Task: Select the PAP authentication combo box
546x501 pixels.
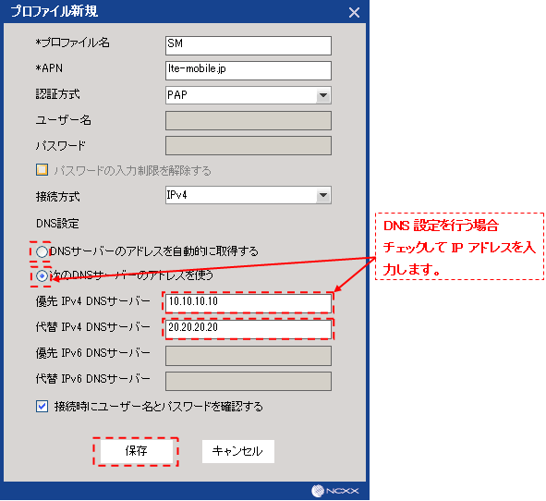Action: point(249,95)
